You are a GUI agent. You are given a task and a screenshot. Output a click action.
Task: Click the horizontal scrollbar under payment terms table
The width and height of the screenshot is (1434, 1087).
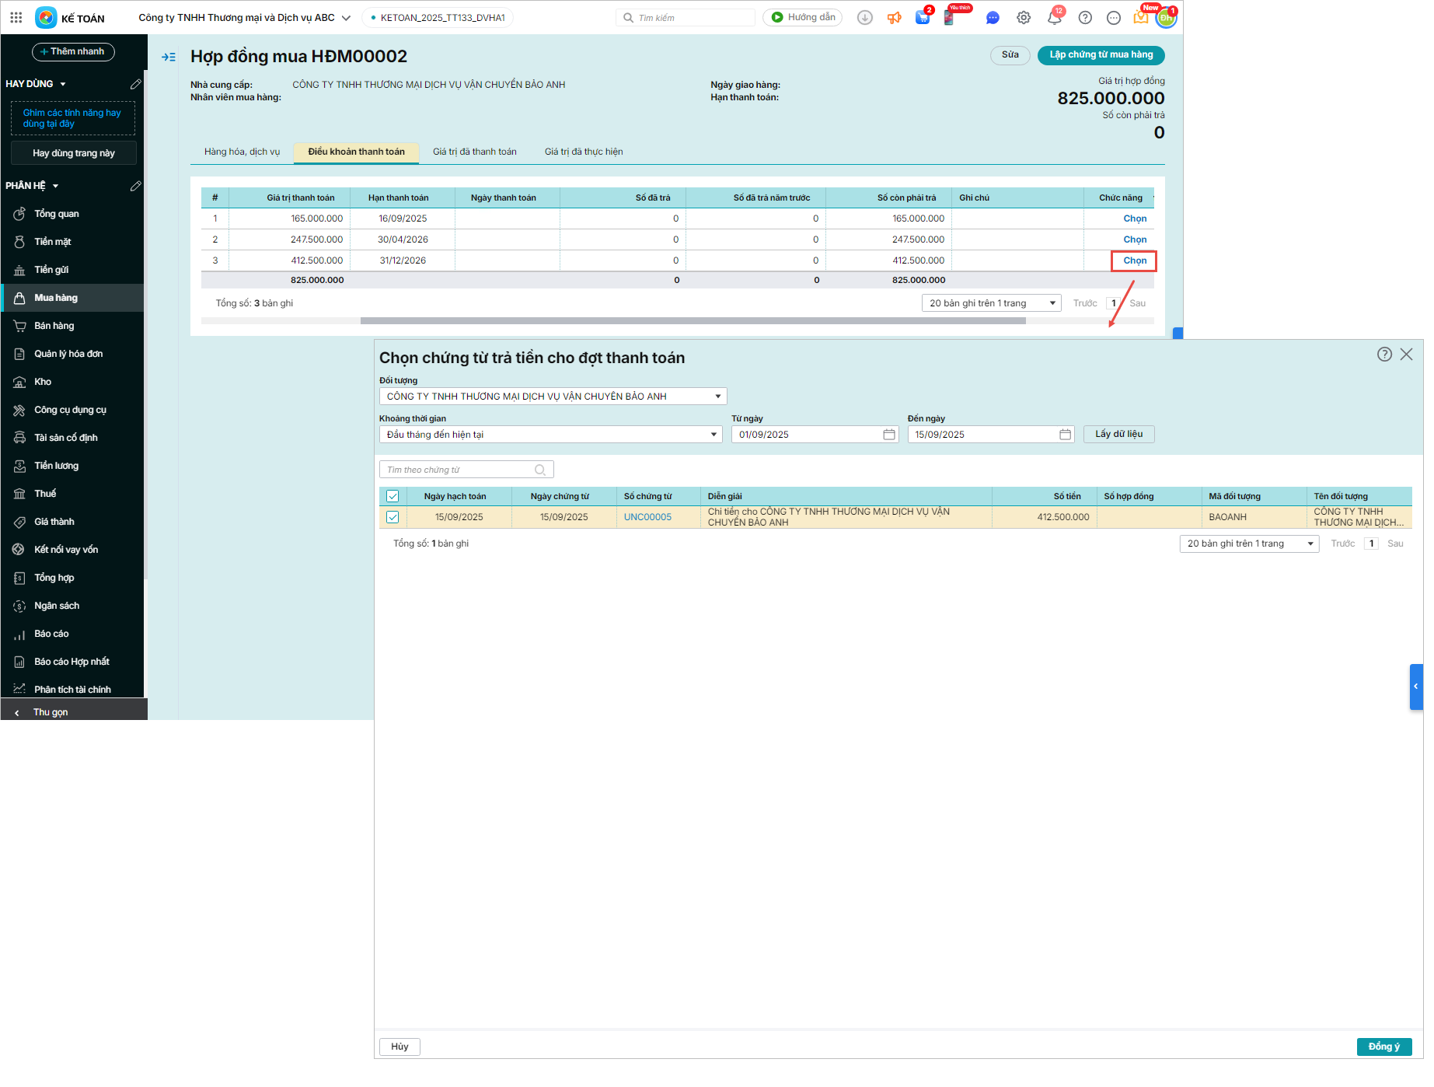[692, 320]
